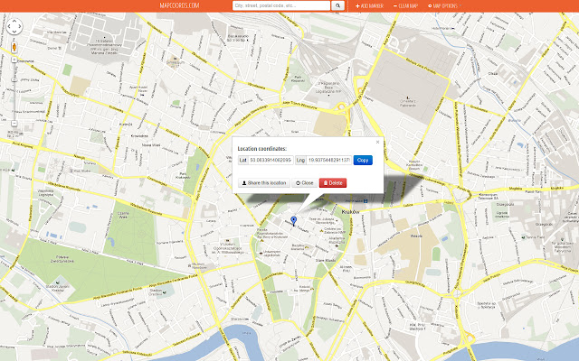This screenshot has height=361, width=579.
Task: Click Clear Map in the top bar
Action: [406, 5]
